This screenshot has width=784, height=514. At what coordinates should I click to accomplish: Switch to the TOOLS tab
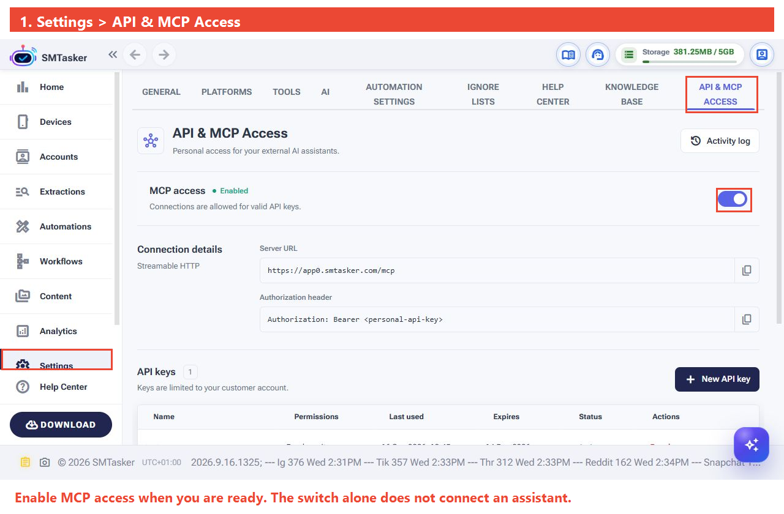click(287, 92)
